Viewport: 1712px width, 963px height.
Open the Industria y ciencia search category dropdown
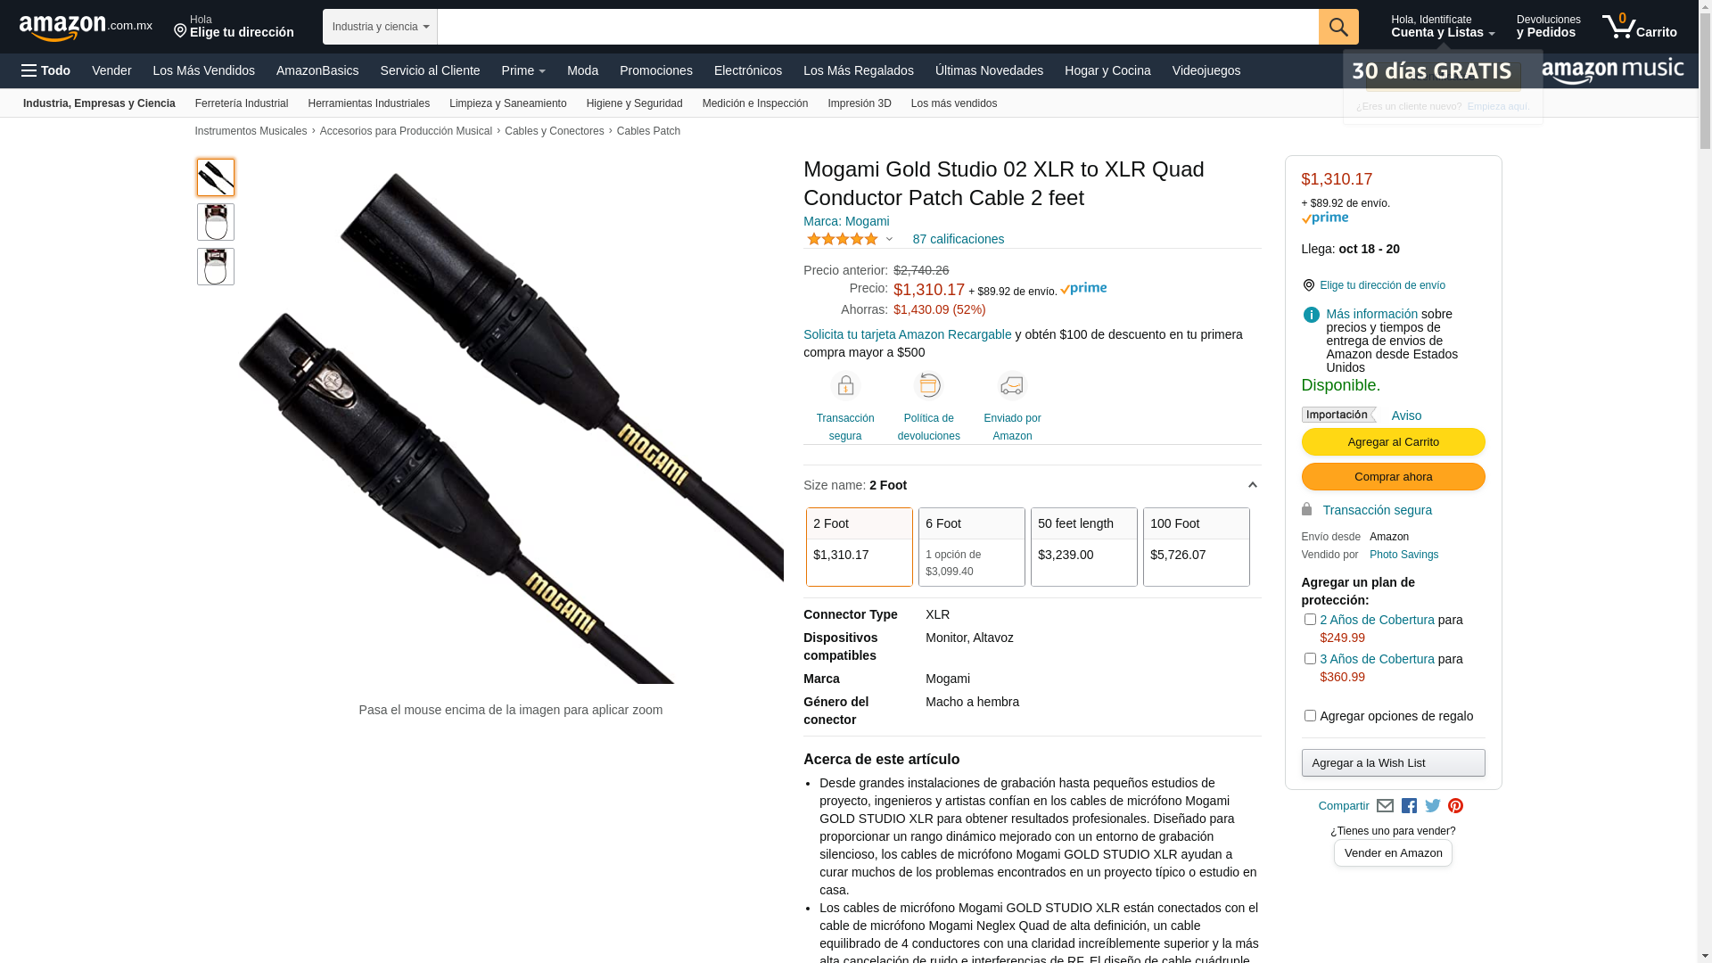click(380, 27)
